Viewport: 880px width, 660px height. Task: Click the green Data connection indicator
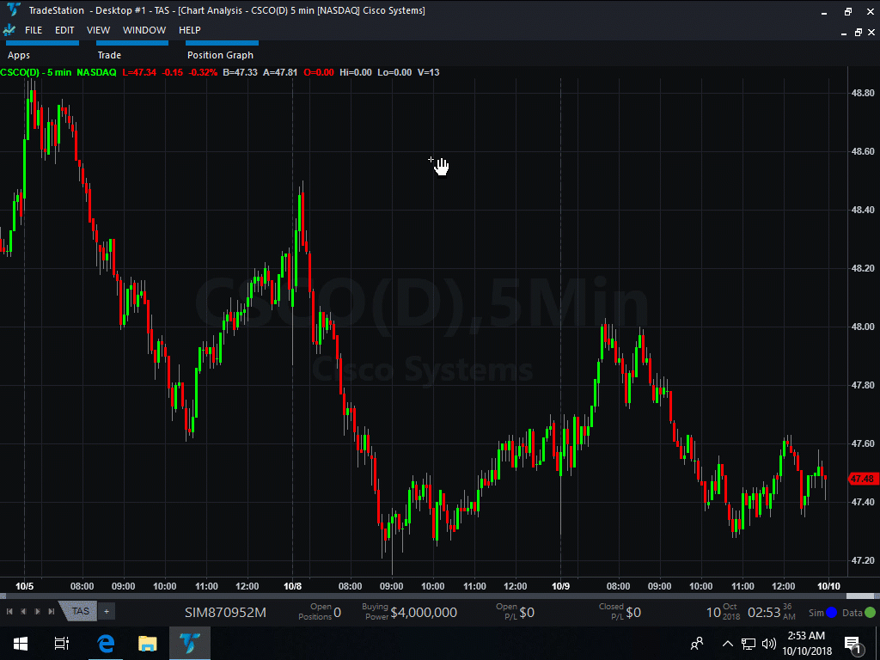[x=870, y=612]
